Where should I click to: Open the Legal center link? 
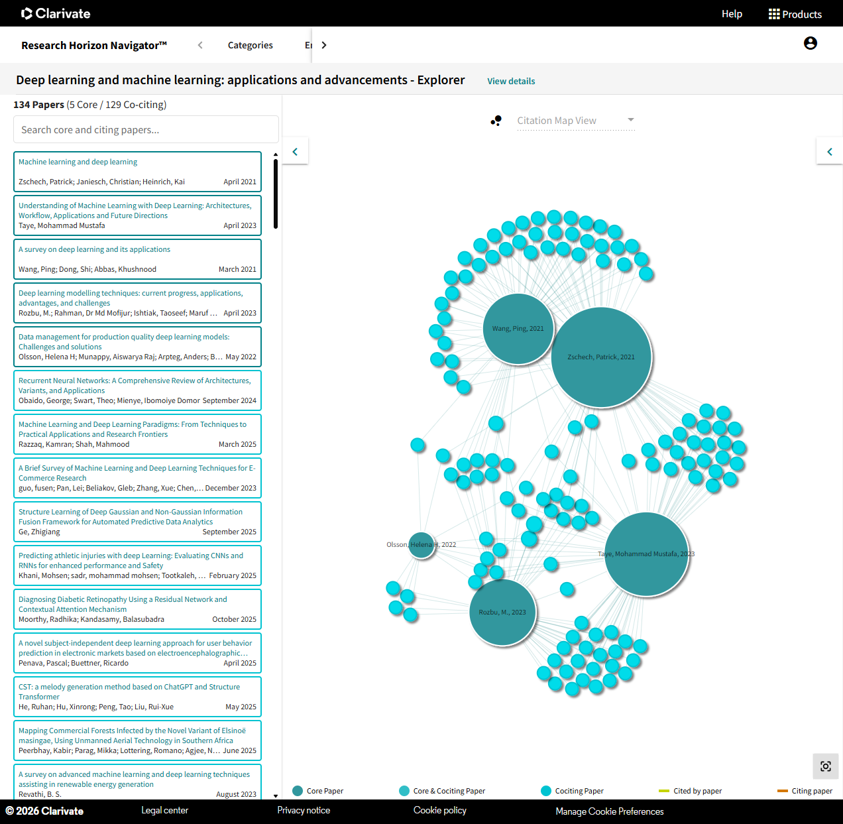(164, 811)
